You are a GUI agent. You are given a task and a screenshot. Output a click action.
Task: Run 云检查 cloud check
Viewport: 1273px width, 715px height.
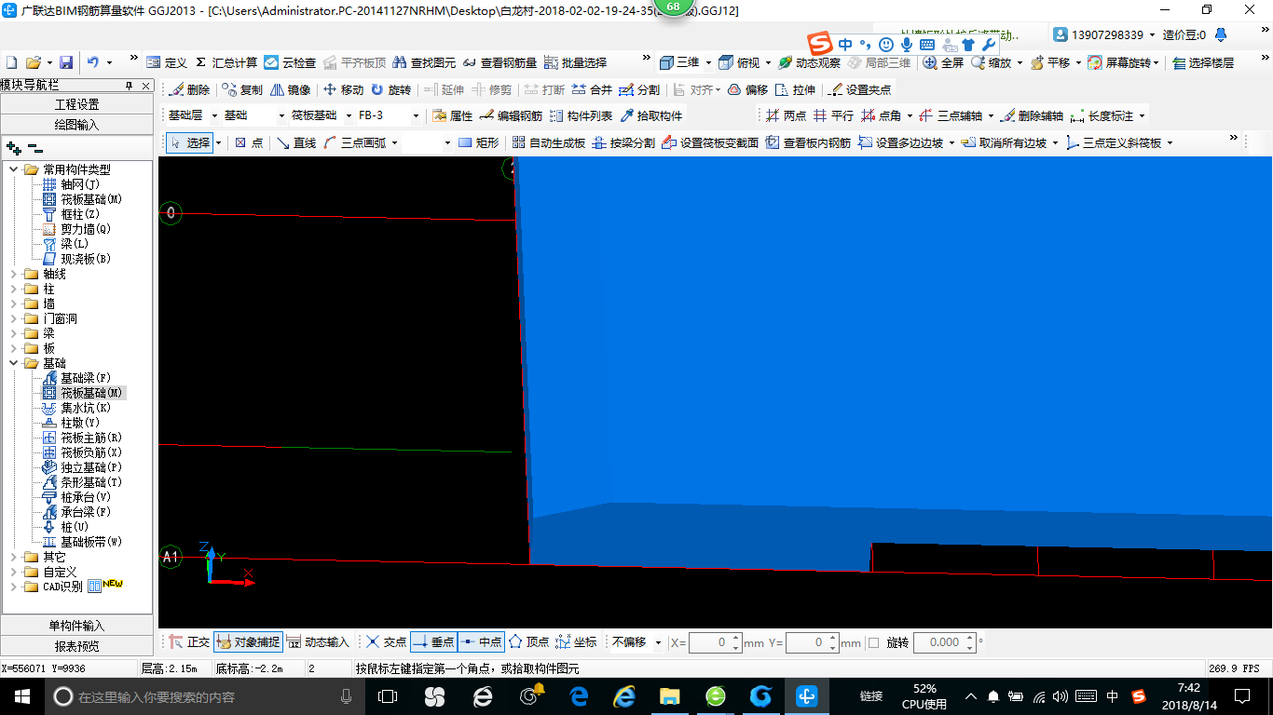[290, 62]
